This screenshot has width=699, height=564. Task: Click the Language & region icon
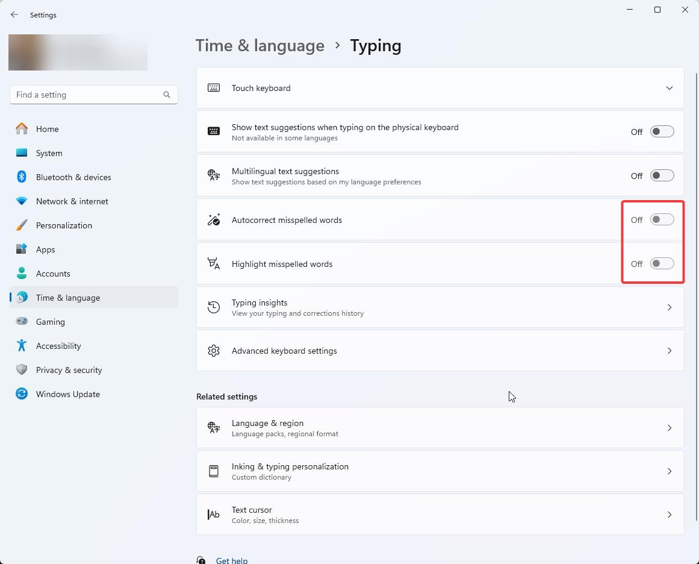pos(214,427)
